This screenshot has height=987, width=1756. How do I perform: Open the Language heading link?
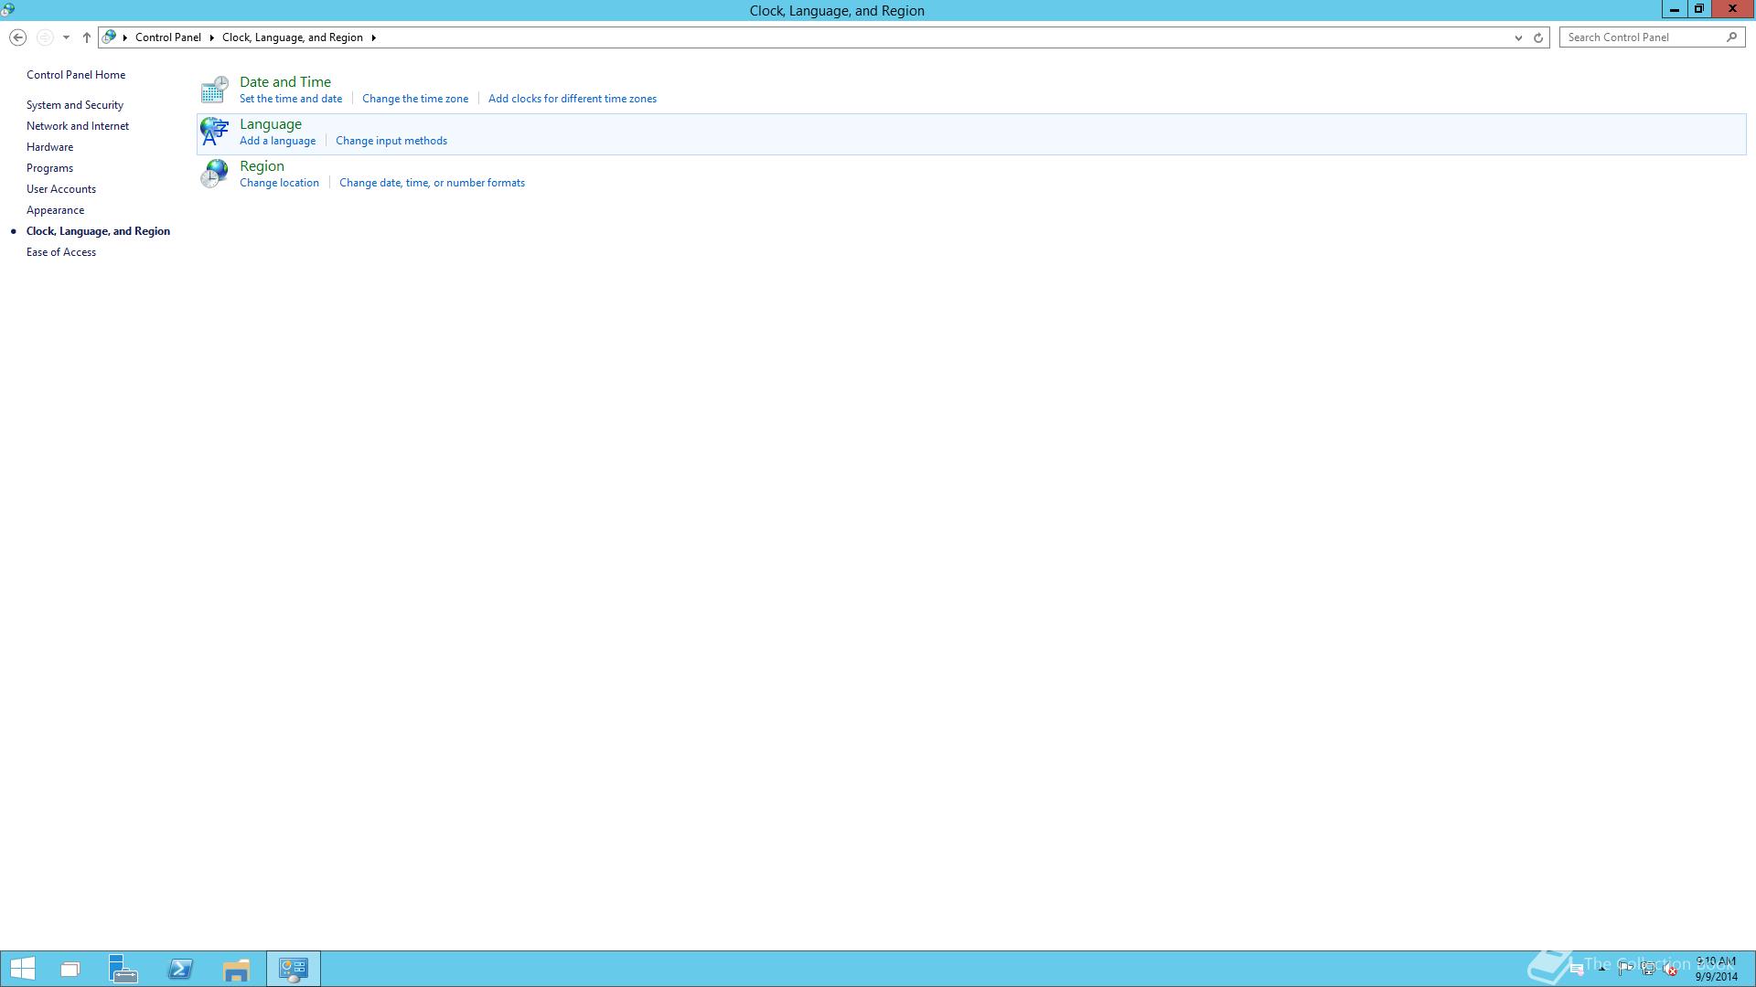(x=271, y=124)
